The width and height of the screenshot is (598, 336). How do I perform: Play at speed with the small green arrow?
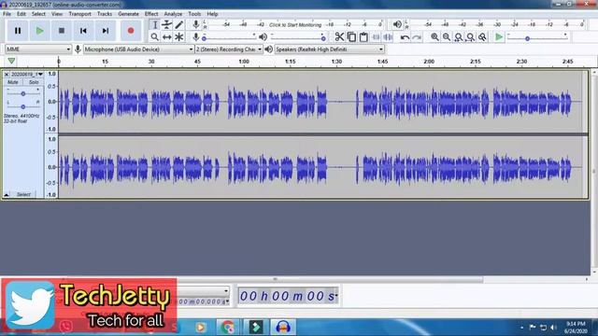point(499,37)
